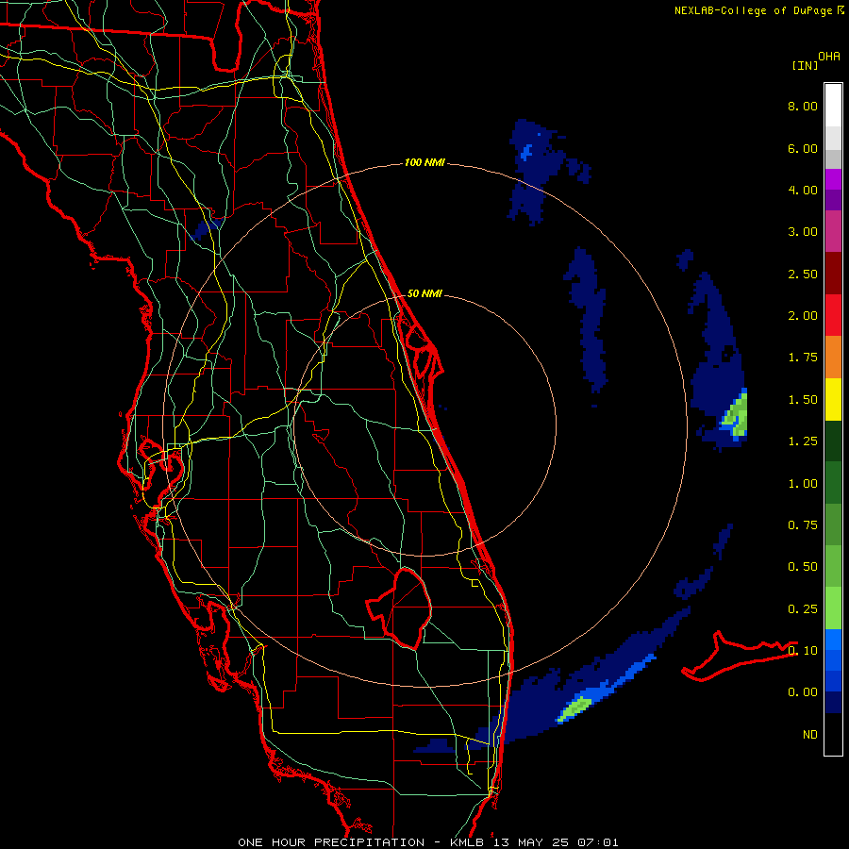
Task: Pick the bright red legend swatch
Action: pyautogui.click(x=833, y=315)
